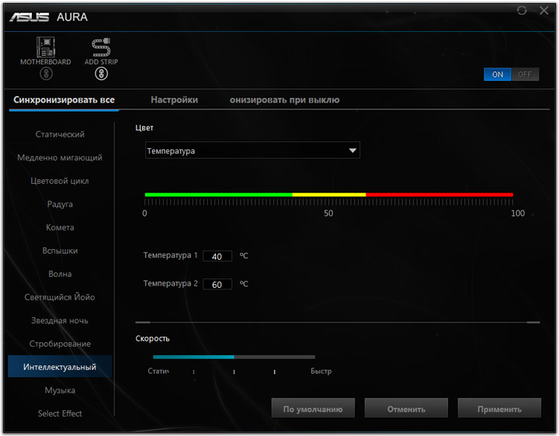The image size is (559, 436).
Task: Open the Синхронизировать все tab
Action: [x=64, y=100]
